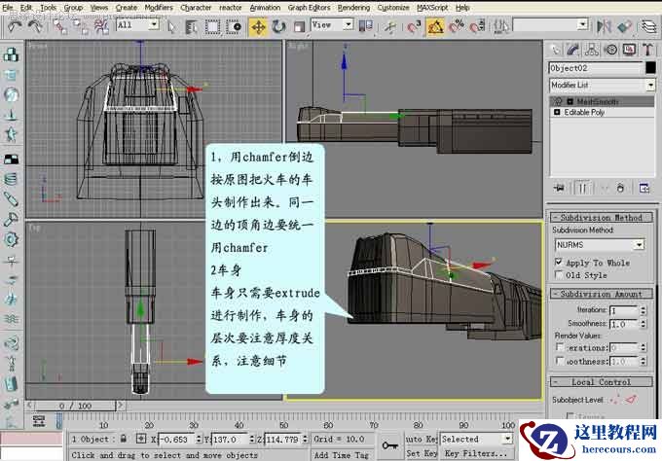Image resolution: width=662 pixels, height=461 pixels.
Task: Click Select and Manipulate icon
Action: [x=390, y=26]
